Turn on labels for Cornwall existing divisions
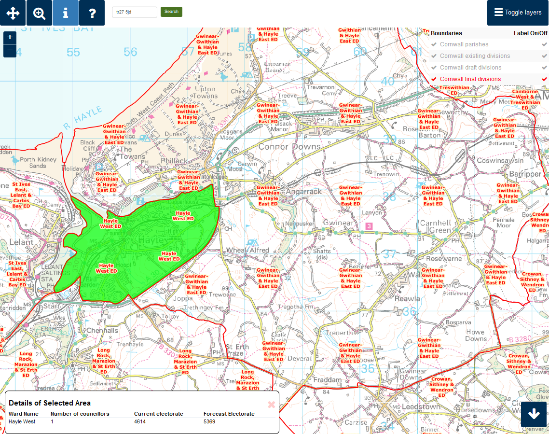 [x=544, y=56]
